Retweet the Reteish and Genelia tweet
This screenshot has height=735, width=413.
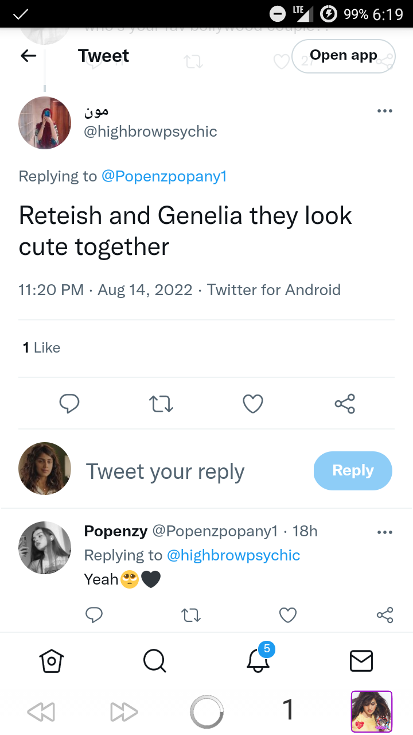161,404
